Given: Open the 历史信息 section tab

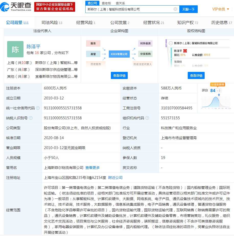Looking at the screenshot, I should tap(221, 23).
